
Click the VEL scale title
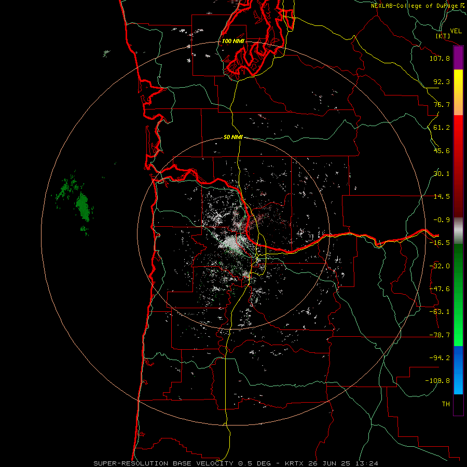click(x=456, y=31)
